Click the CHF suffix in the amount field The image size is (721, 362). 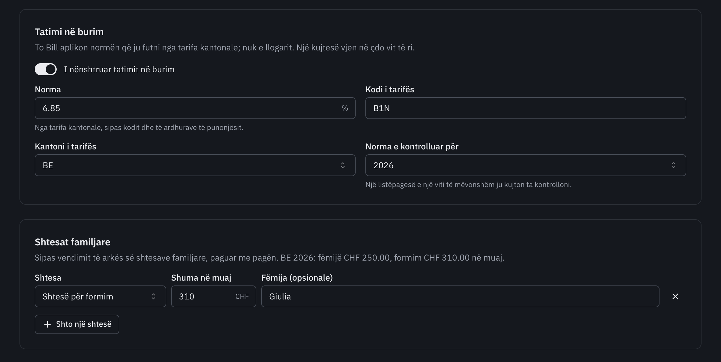coord(242,296)
